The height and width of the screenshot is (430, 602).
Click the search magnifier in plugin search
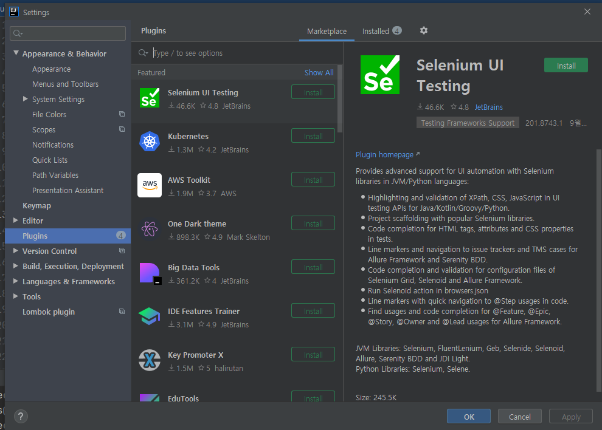coord(143,53)
